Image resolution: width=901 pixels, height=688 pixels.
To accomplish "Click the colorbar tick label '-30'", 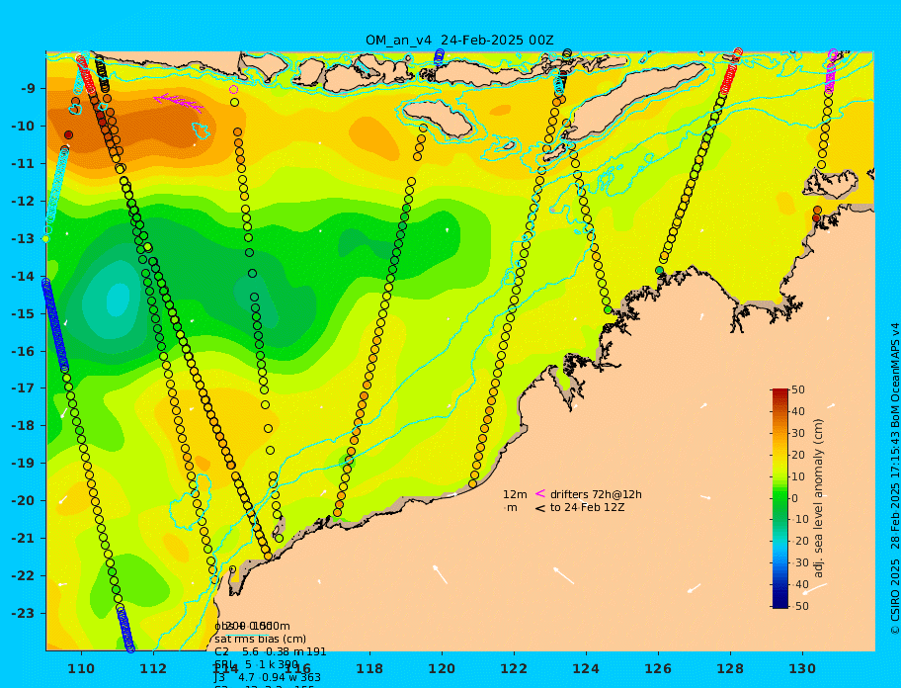I will point(800,562).
